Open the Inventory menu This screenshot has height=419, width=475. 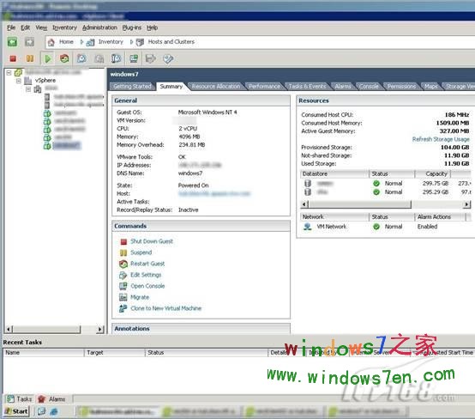[x=65, y=27]
